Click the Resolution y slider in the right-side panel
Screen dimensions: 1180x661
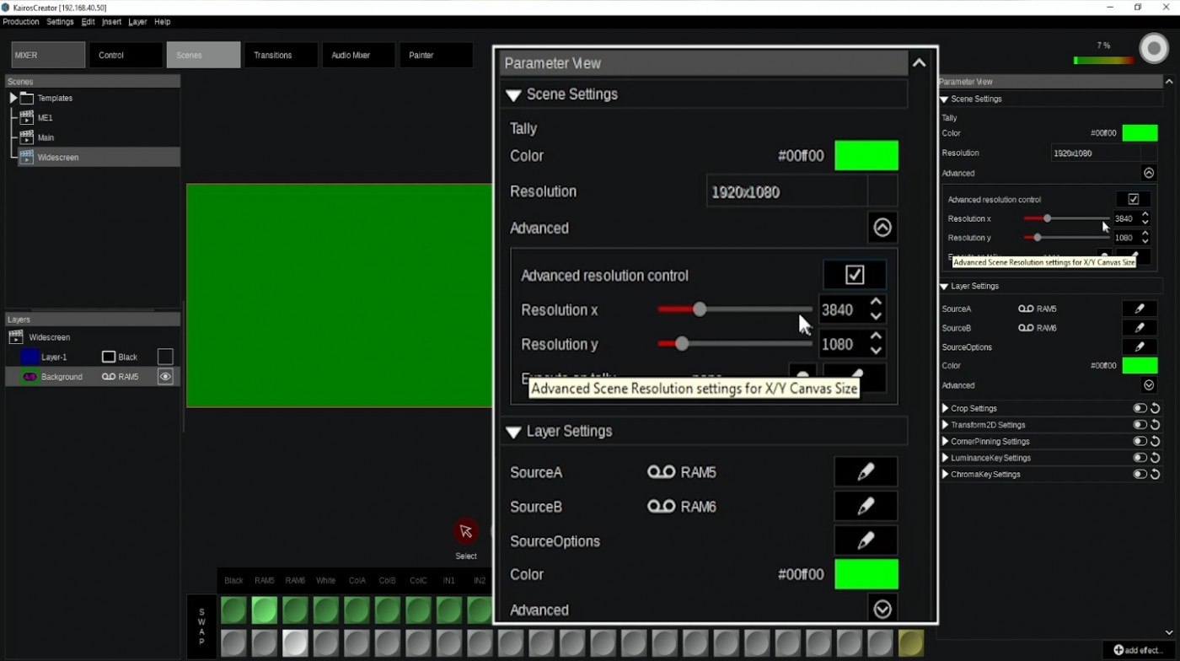click(1066, 238)
